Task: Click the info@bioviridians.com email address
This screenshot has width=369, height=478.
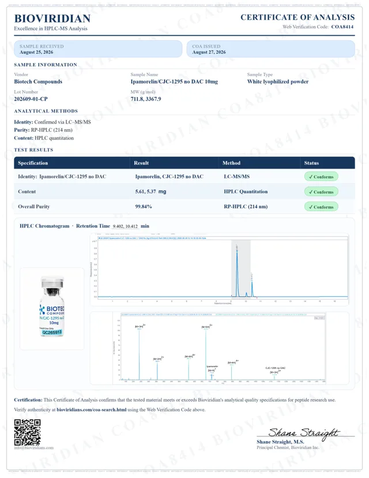Action: point(34,448)
